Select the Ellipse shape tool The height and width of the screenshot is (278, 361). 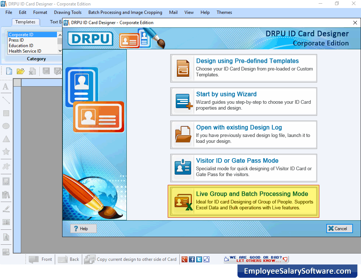6,126
